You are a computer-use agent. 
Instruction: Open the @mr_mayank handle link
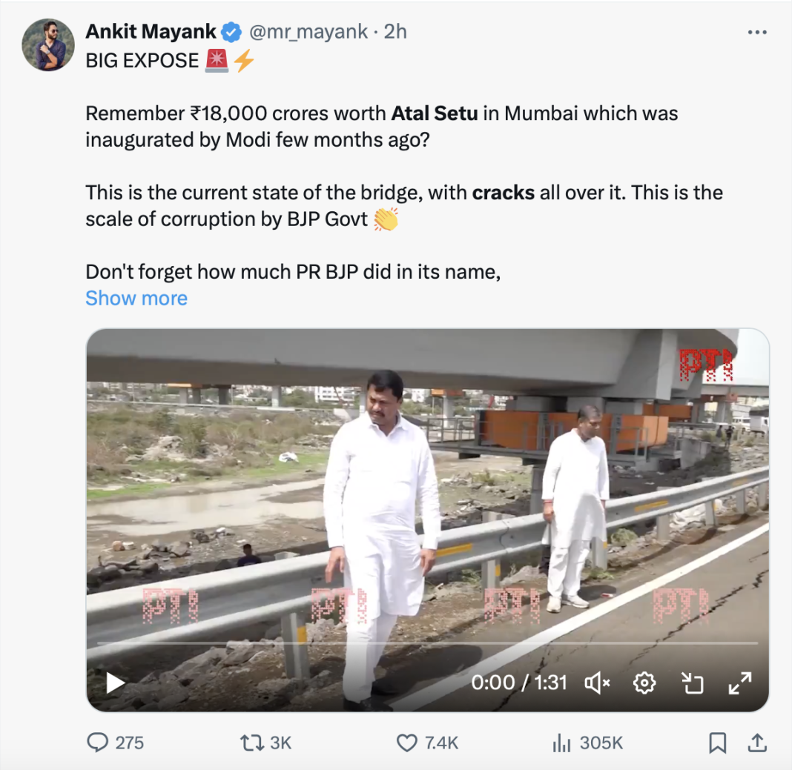point(308,32)
